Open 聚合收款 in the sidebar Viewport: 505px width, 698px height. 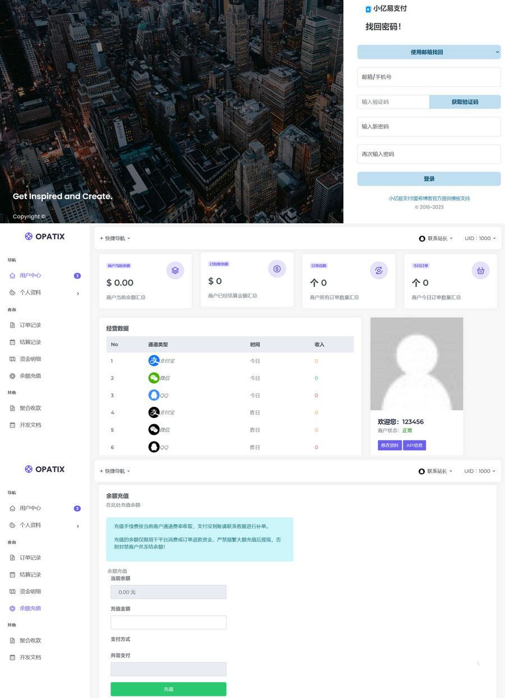31,408
